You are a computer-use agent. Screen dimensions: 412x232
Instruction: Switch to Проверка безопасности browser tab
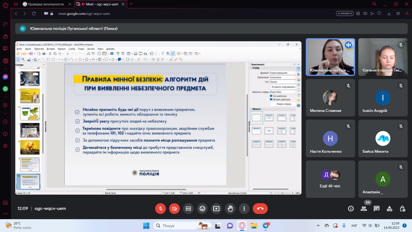pos(45,4)
